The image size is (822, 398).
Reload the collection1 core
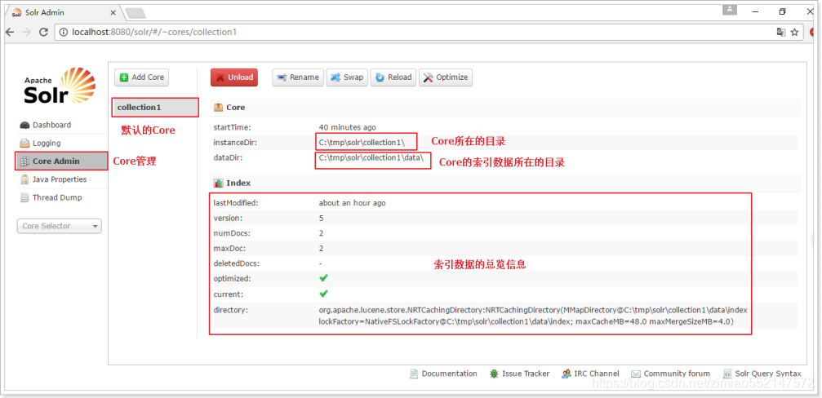[x=393, y=77]
